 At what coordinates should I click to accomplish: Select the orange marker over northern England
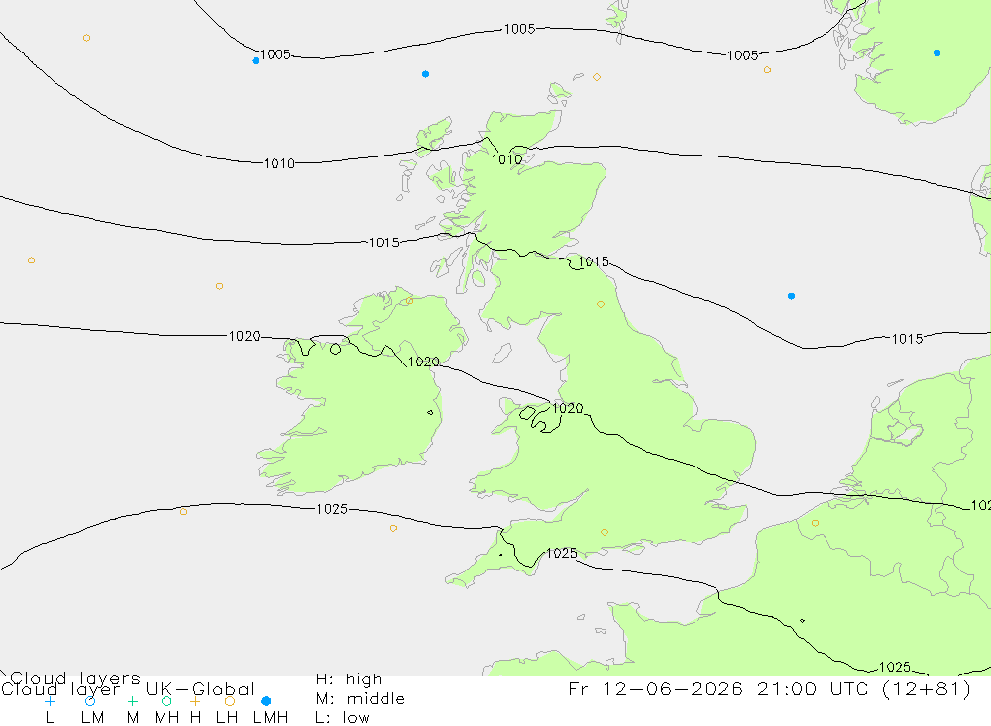pos(601,304)
